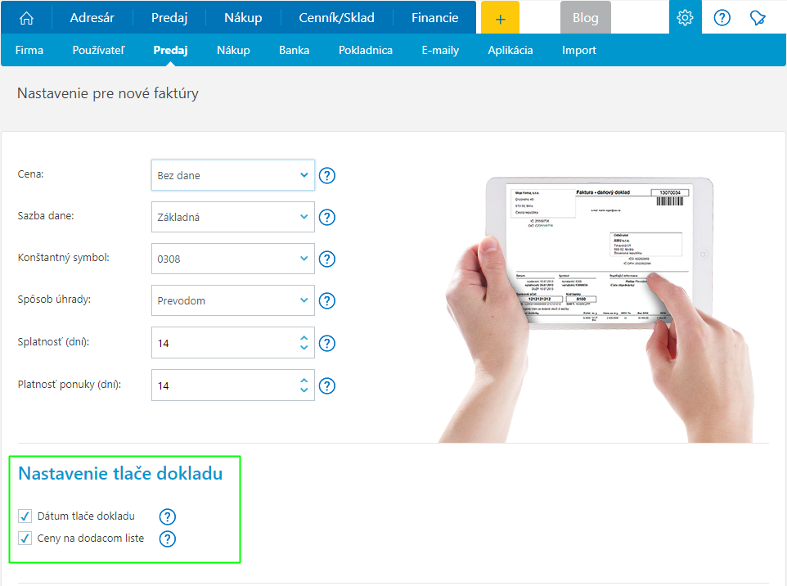Expand the Spôsob úhrady dropdown
The height and width of the screenshot is (586, 787).
[233, 300]
